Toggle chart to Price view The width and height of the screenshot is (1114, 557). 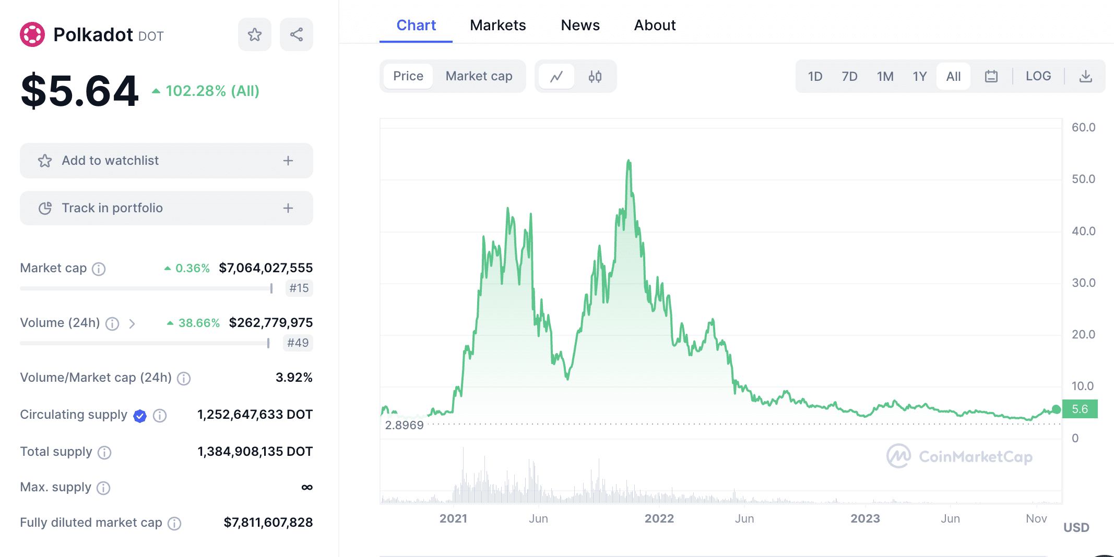coord(408,76)
